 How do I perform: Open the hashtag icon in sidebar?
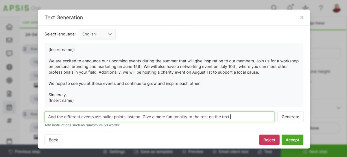pyautogui.click(x=9, y=121)
